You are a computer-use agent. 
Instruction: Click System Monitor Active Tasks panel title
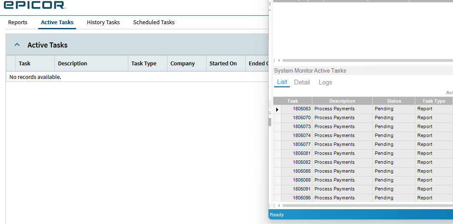[x=310, y=70]
